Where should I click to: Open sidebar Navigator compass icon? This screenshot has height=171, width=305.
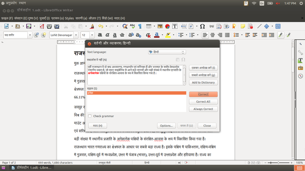[x=300, y=76]
